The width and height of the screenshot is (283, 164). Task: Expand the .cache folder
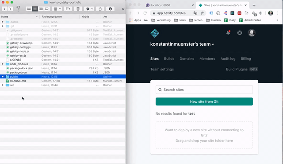pyautogui.click(x=3, y=22)
